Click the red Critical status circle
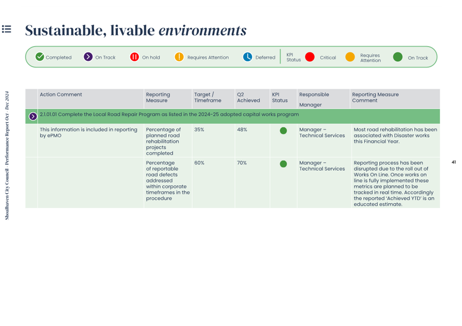462x326 pixels. click(x=310, y=57)
